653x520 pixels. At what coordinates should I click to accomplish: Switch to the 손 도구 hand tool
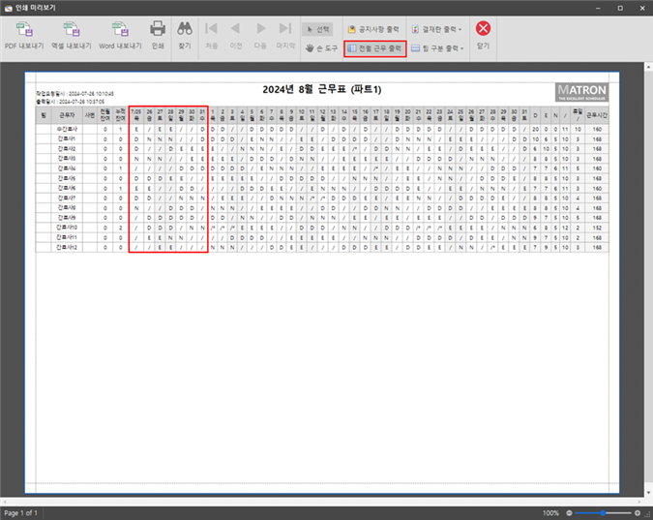[319, 47]
